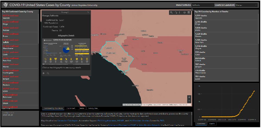261x128 pixels.
Task: Select Westchester in the confirmed cases list
Action: 20,47
